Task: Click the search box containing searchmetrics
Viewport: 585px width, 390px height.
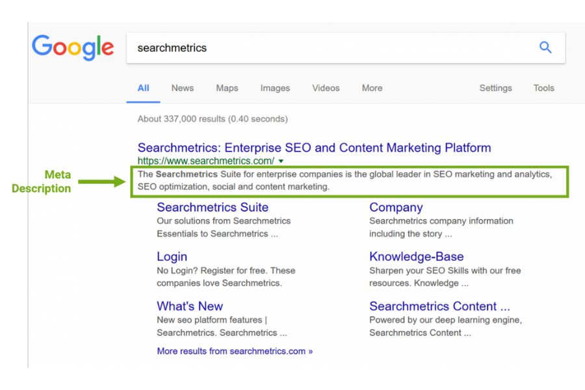Action: pos(346,47)
